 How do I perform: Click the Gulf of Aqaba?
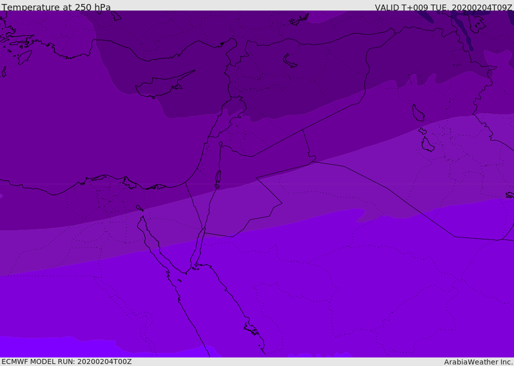point(198,250)
